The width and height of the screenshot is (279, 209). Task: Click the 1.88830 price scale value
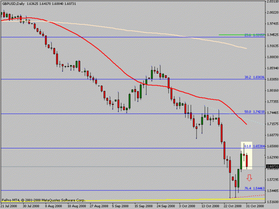(x=273, y=57)
